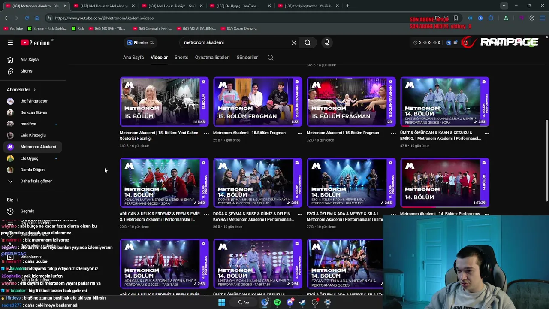Image resolution: width=549 pixels, height=309 pixels.
Task: Open Berkcan Güven channel from sidebar
Action: tap(33, 112)
